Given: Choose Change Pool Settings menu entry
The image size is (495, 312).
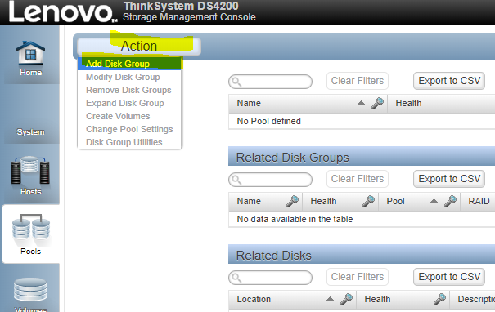Looking at the screenshot, I should pyautogui.click(x=129, y=129).
